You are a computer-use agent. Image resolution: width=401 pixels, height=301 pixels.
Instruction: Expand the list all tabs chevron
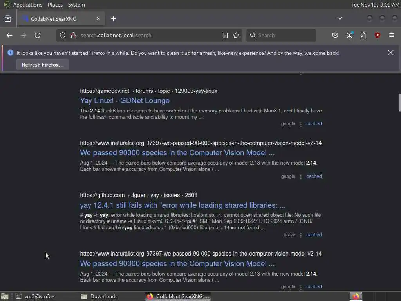pyautogui.click(x=340, y=18)
